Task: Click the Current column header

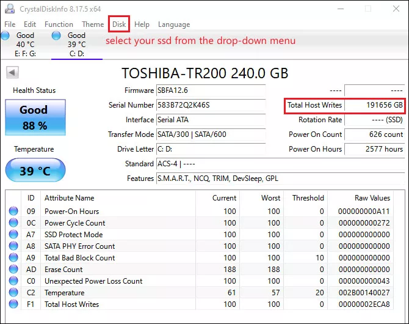Action: click(217, 198)
